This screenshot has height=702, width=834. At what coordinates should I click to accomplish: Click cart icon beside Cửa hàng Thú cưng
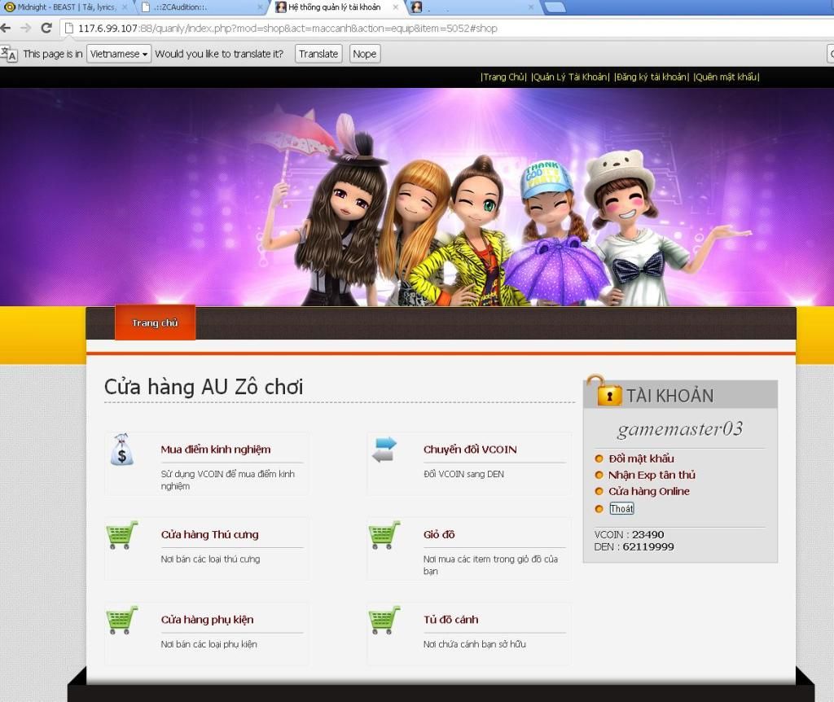point(122,534)
